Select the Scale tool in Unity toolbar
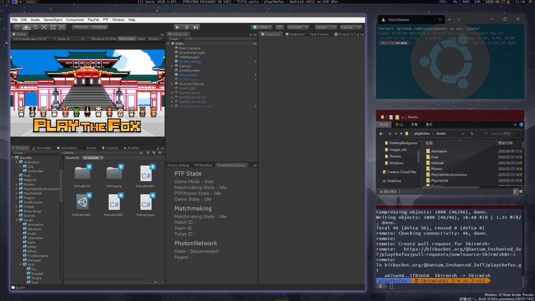The width and height of the screenshot is (535, 301). (x=44, y=27)
